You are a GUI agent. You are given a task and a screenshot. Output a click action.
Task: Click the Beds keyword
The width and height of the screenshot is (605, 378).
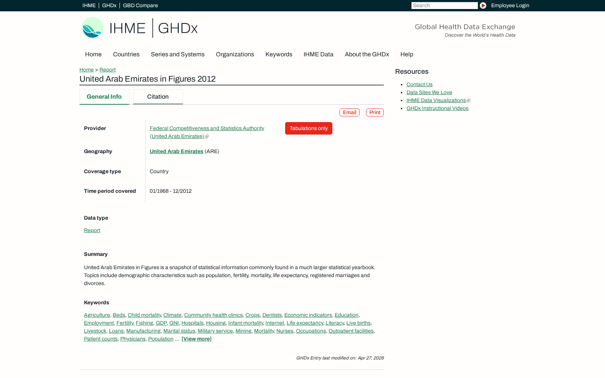tap(119, 315)
